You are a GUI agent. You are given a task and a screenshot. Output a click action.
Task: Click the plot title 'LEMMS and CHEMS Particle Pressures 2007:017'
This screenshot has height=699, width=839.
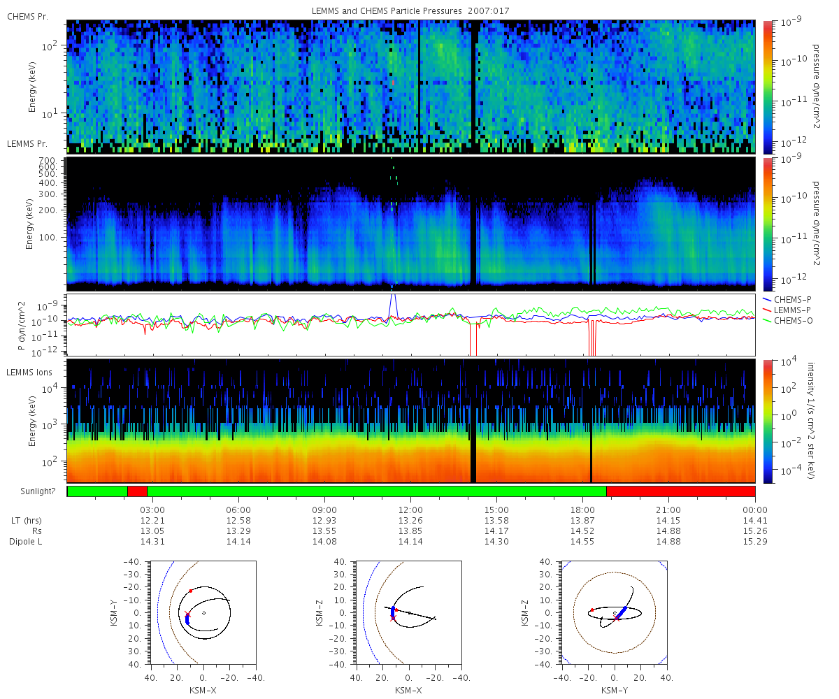click(411, 12)
